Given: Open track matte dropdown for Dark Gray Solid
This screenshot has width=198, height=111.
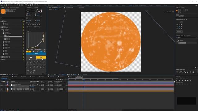Looking at the screenshot, I should click(x=52, y=91).
